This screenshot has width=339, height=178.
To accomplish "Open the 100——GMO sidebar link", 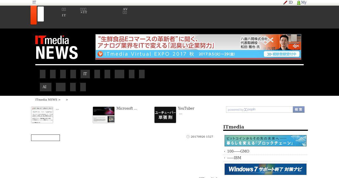I will 238,151.
